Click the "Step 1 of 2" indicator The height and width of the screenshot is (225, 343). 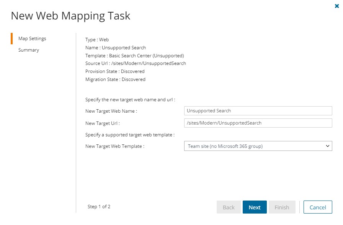coord(99,207)
